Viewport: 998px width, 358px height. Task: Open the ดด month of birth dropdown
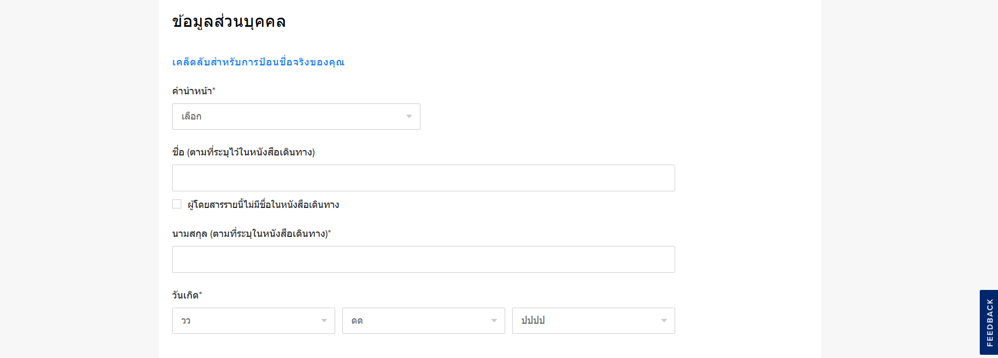(423, 320)
